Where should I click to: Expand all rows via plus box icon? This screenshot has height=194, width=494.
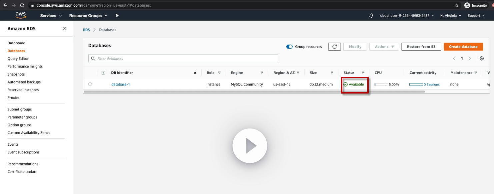[x=103, y=73]
